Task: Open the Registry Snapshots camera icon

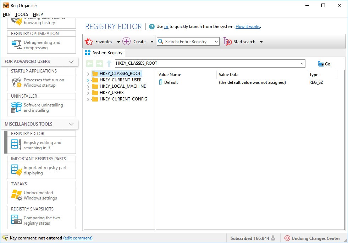Action: point(16,220)
